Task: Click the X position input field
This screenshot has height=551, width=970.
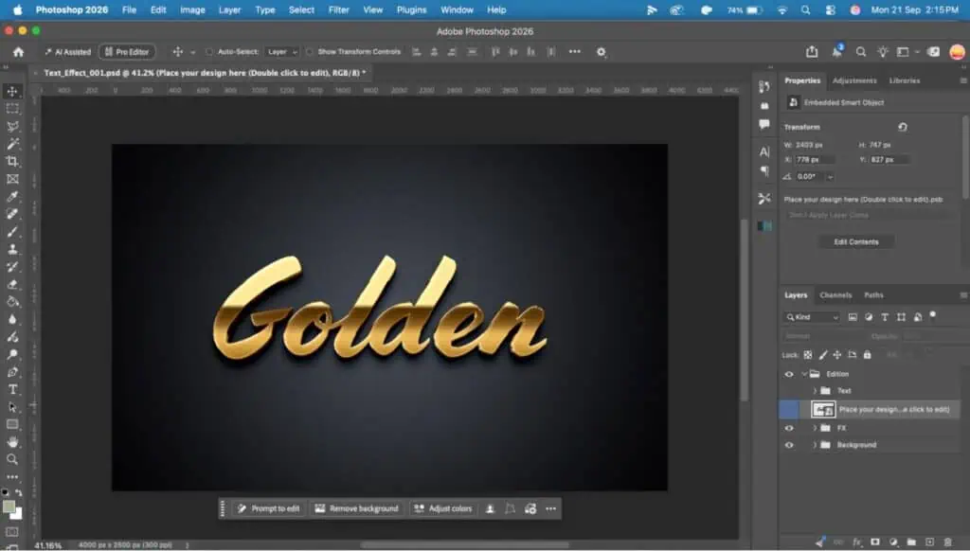Action: click(x=814, y=160)
